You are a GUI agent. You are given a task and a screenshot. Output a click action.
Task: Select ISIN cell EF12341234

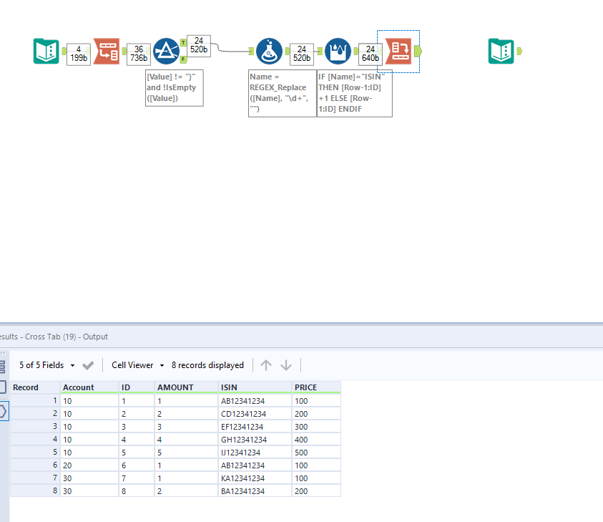point(255,427)
